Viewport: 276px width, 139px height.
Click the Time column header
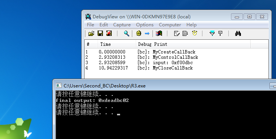pyautogui.click(x=117, y=44)
